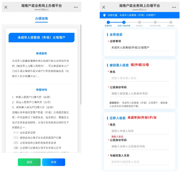Focus the 被投靠人 姓名 input field
The image size is (181, 172).
[x=139, y=78]
